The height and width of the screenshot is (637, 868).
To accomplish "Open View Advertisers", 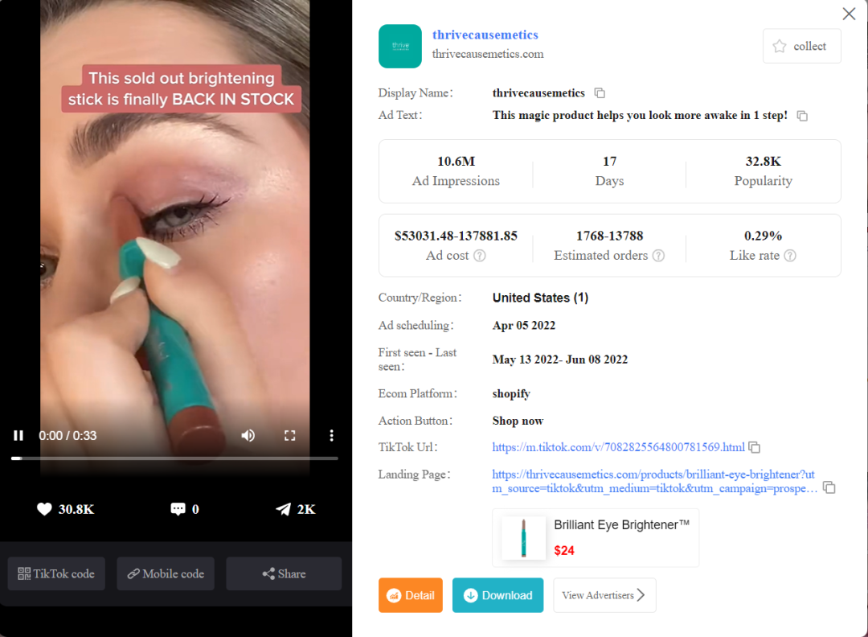I will [604, 595].
